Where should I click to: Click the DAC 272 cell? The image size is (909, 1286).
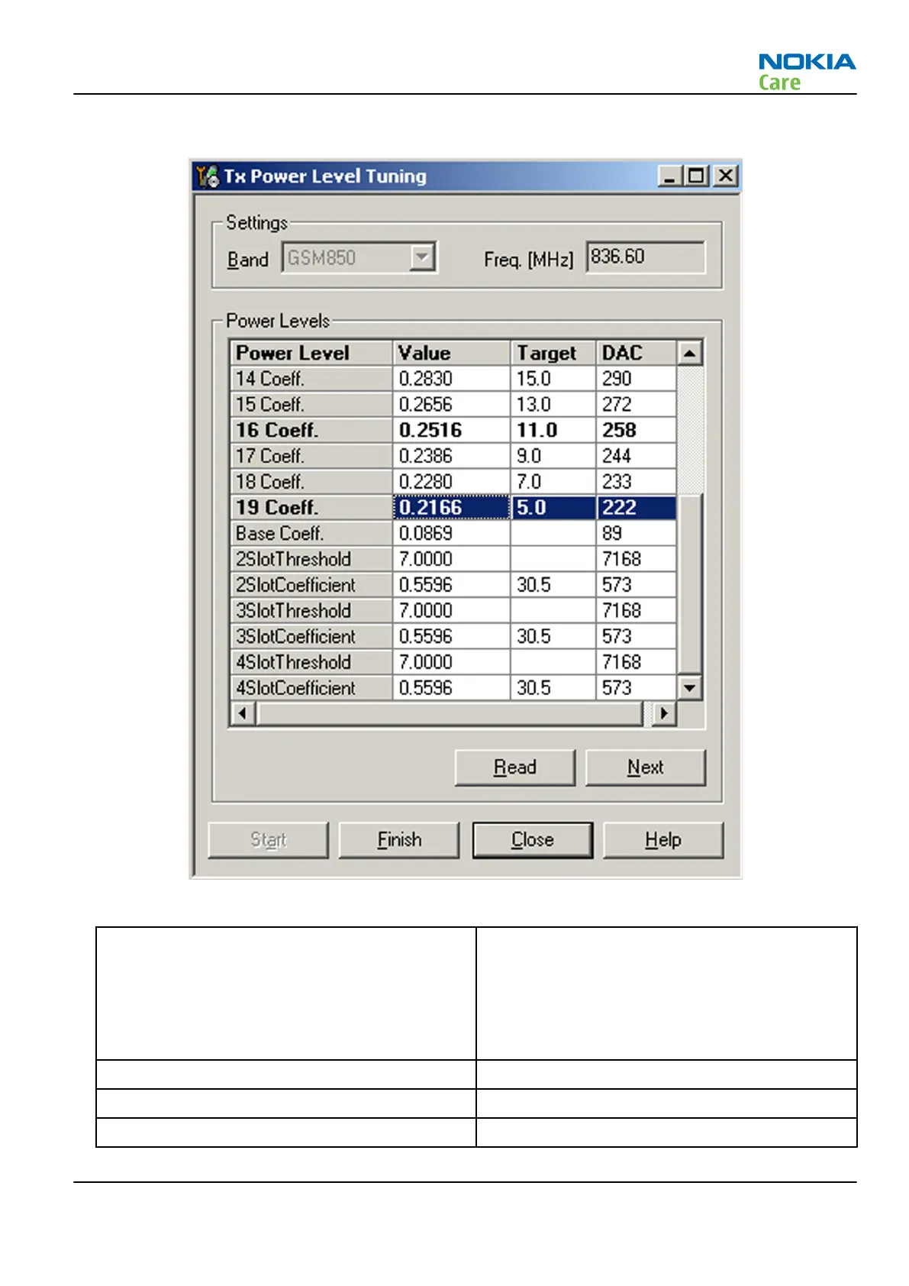636,405
